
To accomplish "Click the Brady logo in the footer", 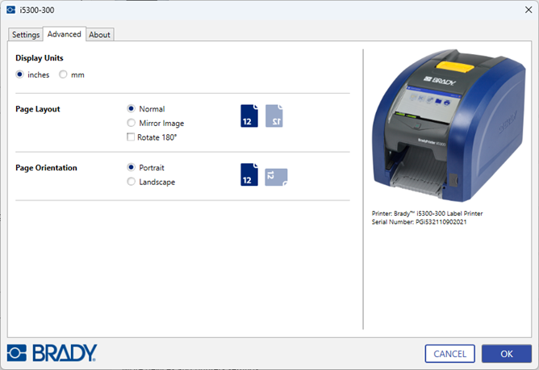I will click(52, 353).
